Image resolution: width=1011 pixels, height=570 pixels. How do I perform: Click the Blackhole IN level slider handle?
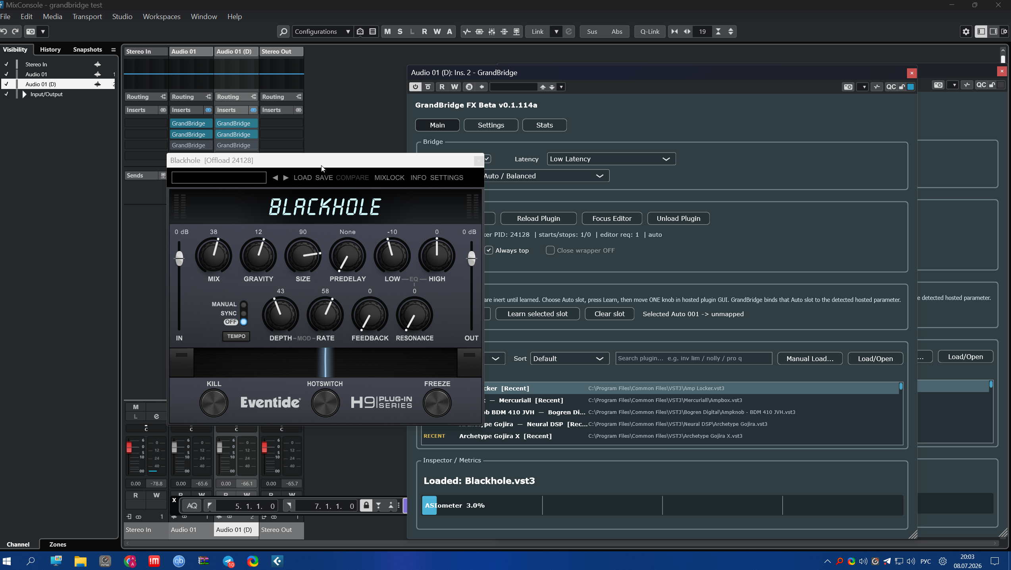(179, 258)
